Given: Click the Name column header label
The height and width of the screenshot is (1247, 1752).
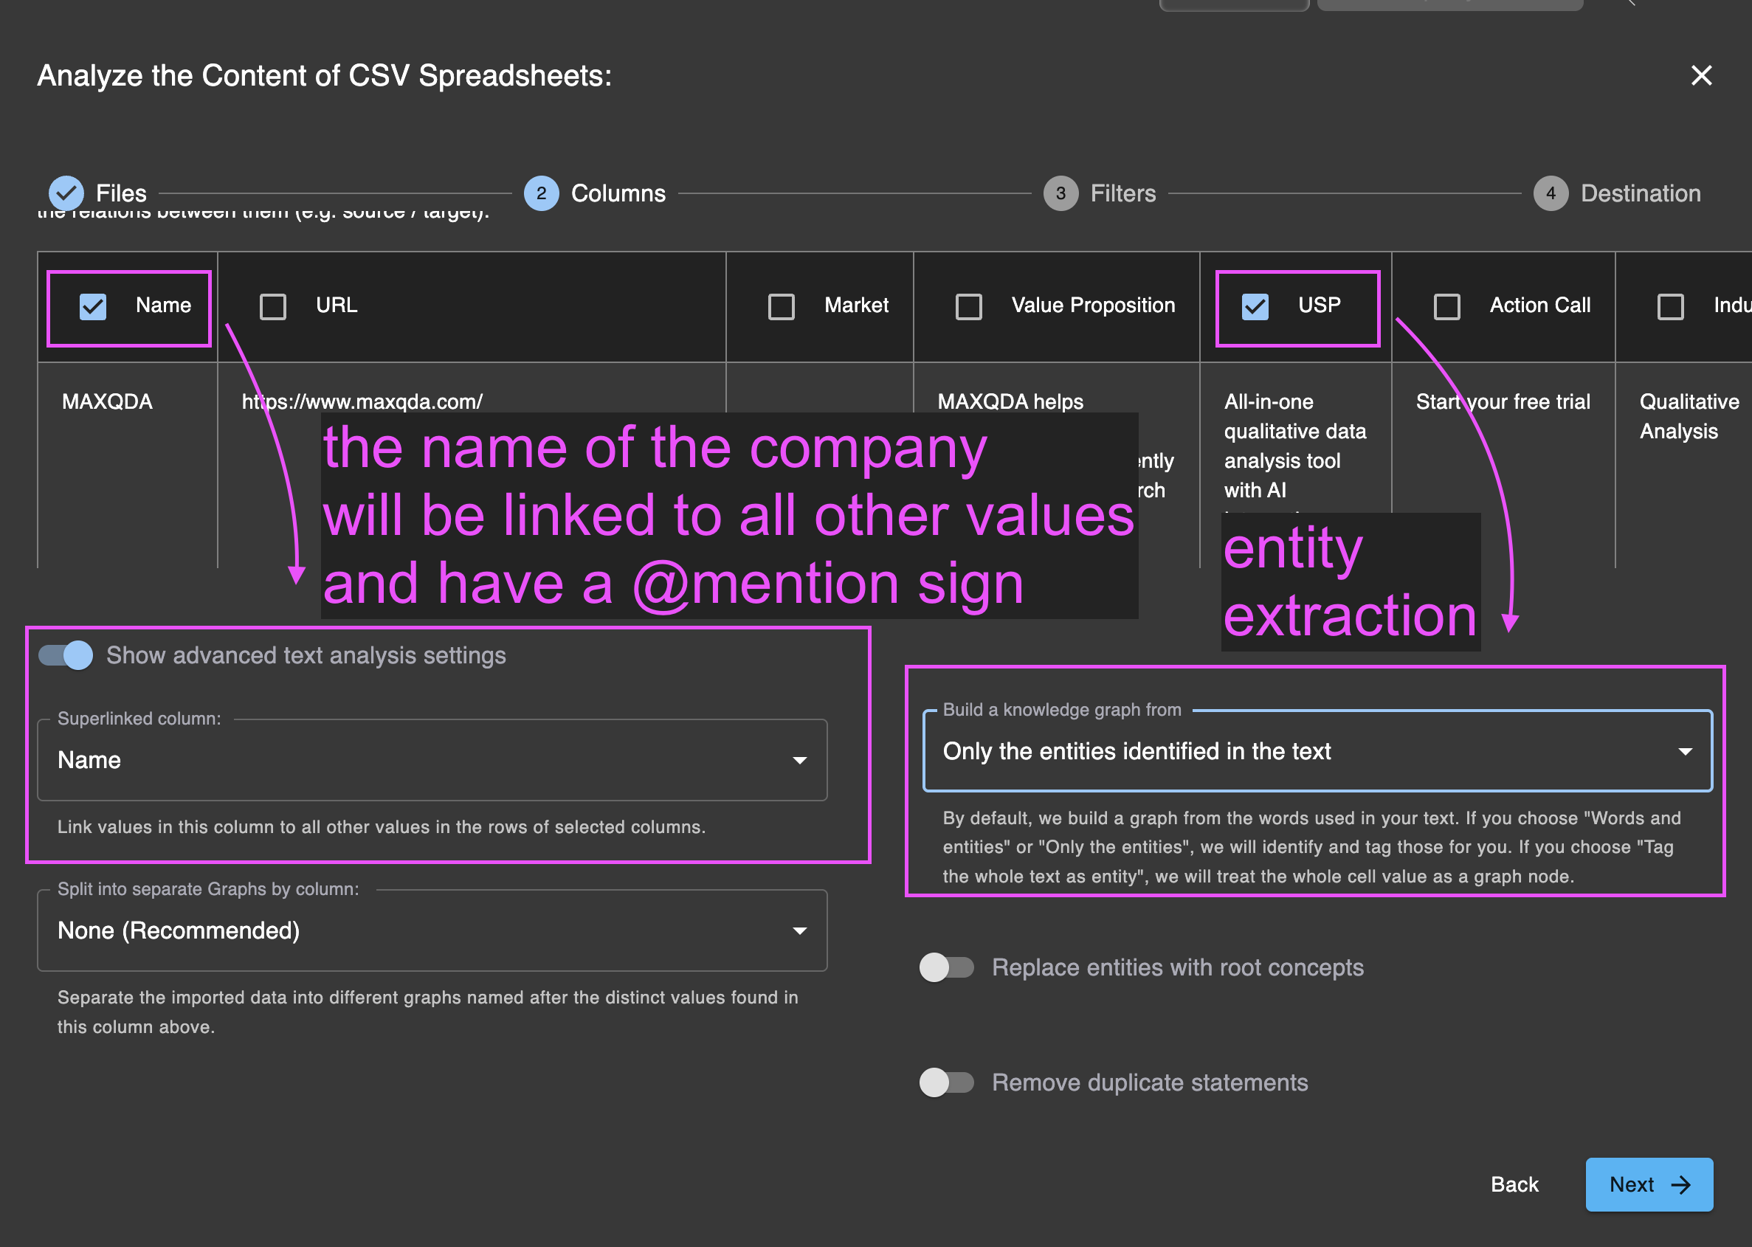Looking at the screenshot, I should click(x=164, y=305).
